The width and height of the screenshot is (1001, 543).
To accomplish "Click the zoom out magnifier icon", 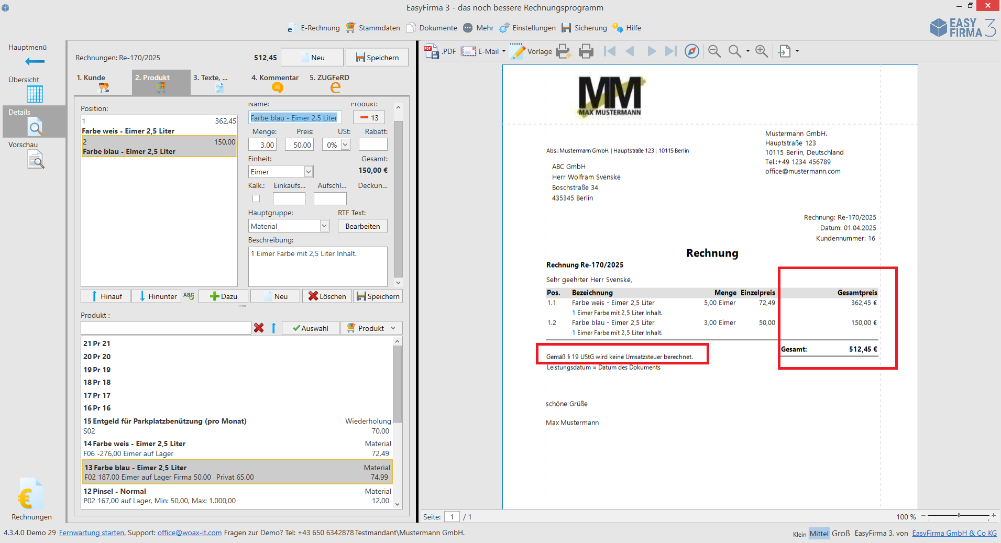I will click(x=714, y=51).
